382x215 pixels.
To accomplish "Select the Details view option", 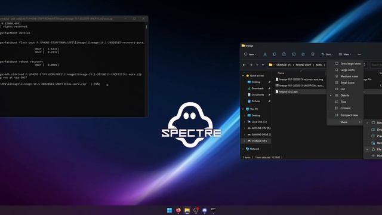I will (x=345, y=96).
